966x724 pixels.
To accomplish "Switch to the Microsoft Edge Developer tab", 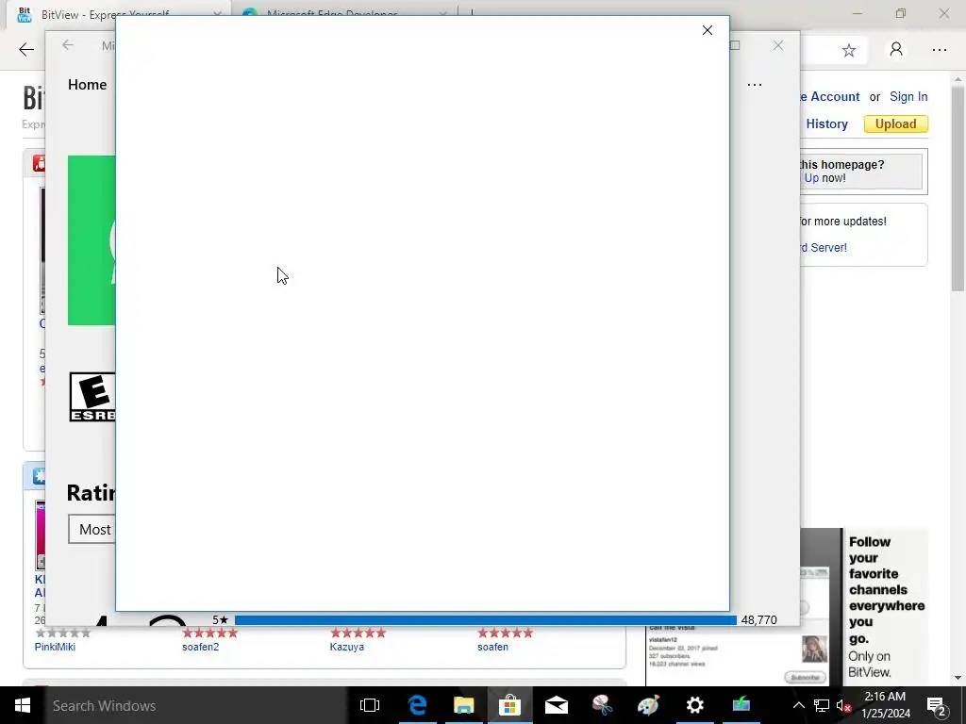I will coord(345,13).
